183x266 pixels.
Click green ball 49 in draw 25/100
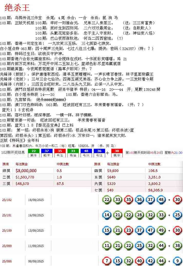click(x=161, y=230)
